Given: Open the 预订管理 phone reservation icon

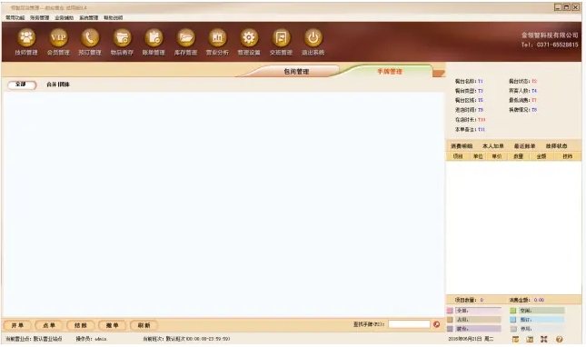Looking at the screenshot, I should pyautogui.click(x=90, y=38).
